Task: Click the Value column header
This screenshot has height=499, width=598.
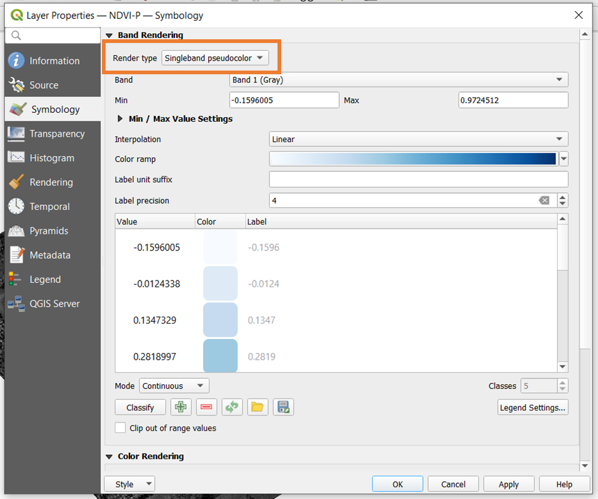Action: click(x=155, y=222)
